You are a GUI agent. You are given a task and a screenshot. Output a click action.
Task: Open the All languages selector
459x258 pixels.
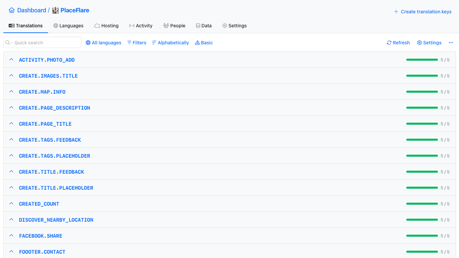pyautogui.click(x=103, y=43)
